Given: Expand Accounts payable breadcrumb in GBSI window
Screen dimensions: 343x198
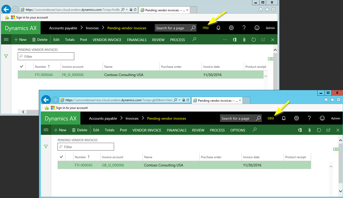Looking at the screenshot, I should click(103, 118).
